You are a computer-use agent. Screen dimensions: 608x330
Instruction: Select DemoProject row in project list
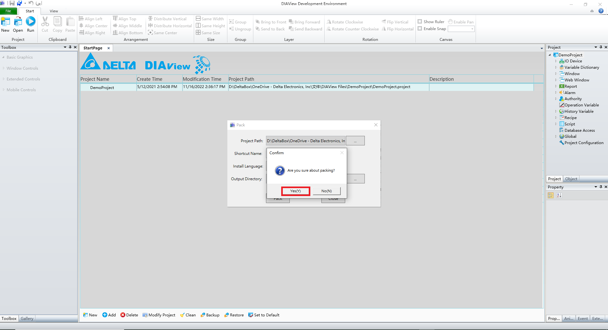coord(307,87)
